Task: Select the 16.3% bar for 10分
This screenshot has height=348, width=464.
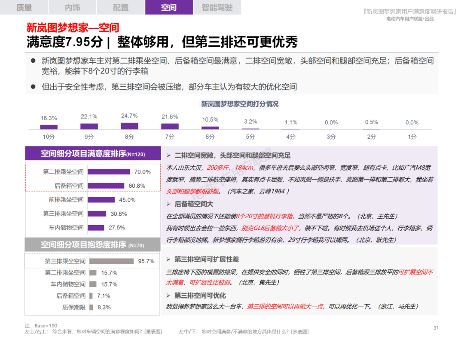Action: [49, 127]
